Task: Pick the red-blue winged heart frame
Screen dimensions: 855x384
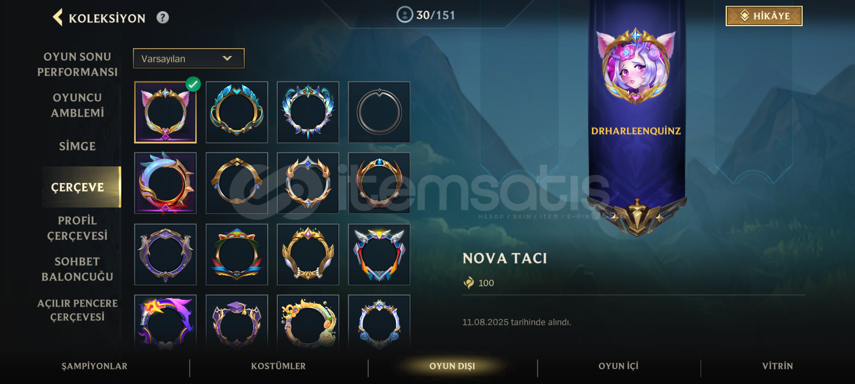Action: coord(379,254)
